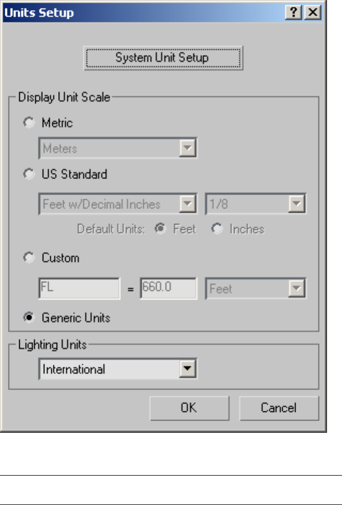Click the System Unit Setup button
The width and height of the screenshot is (342, 505).
pos(163,58)
